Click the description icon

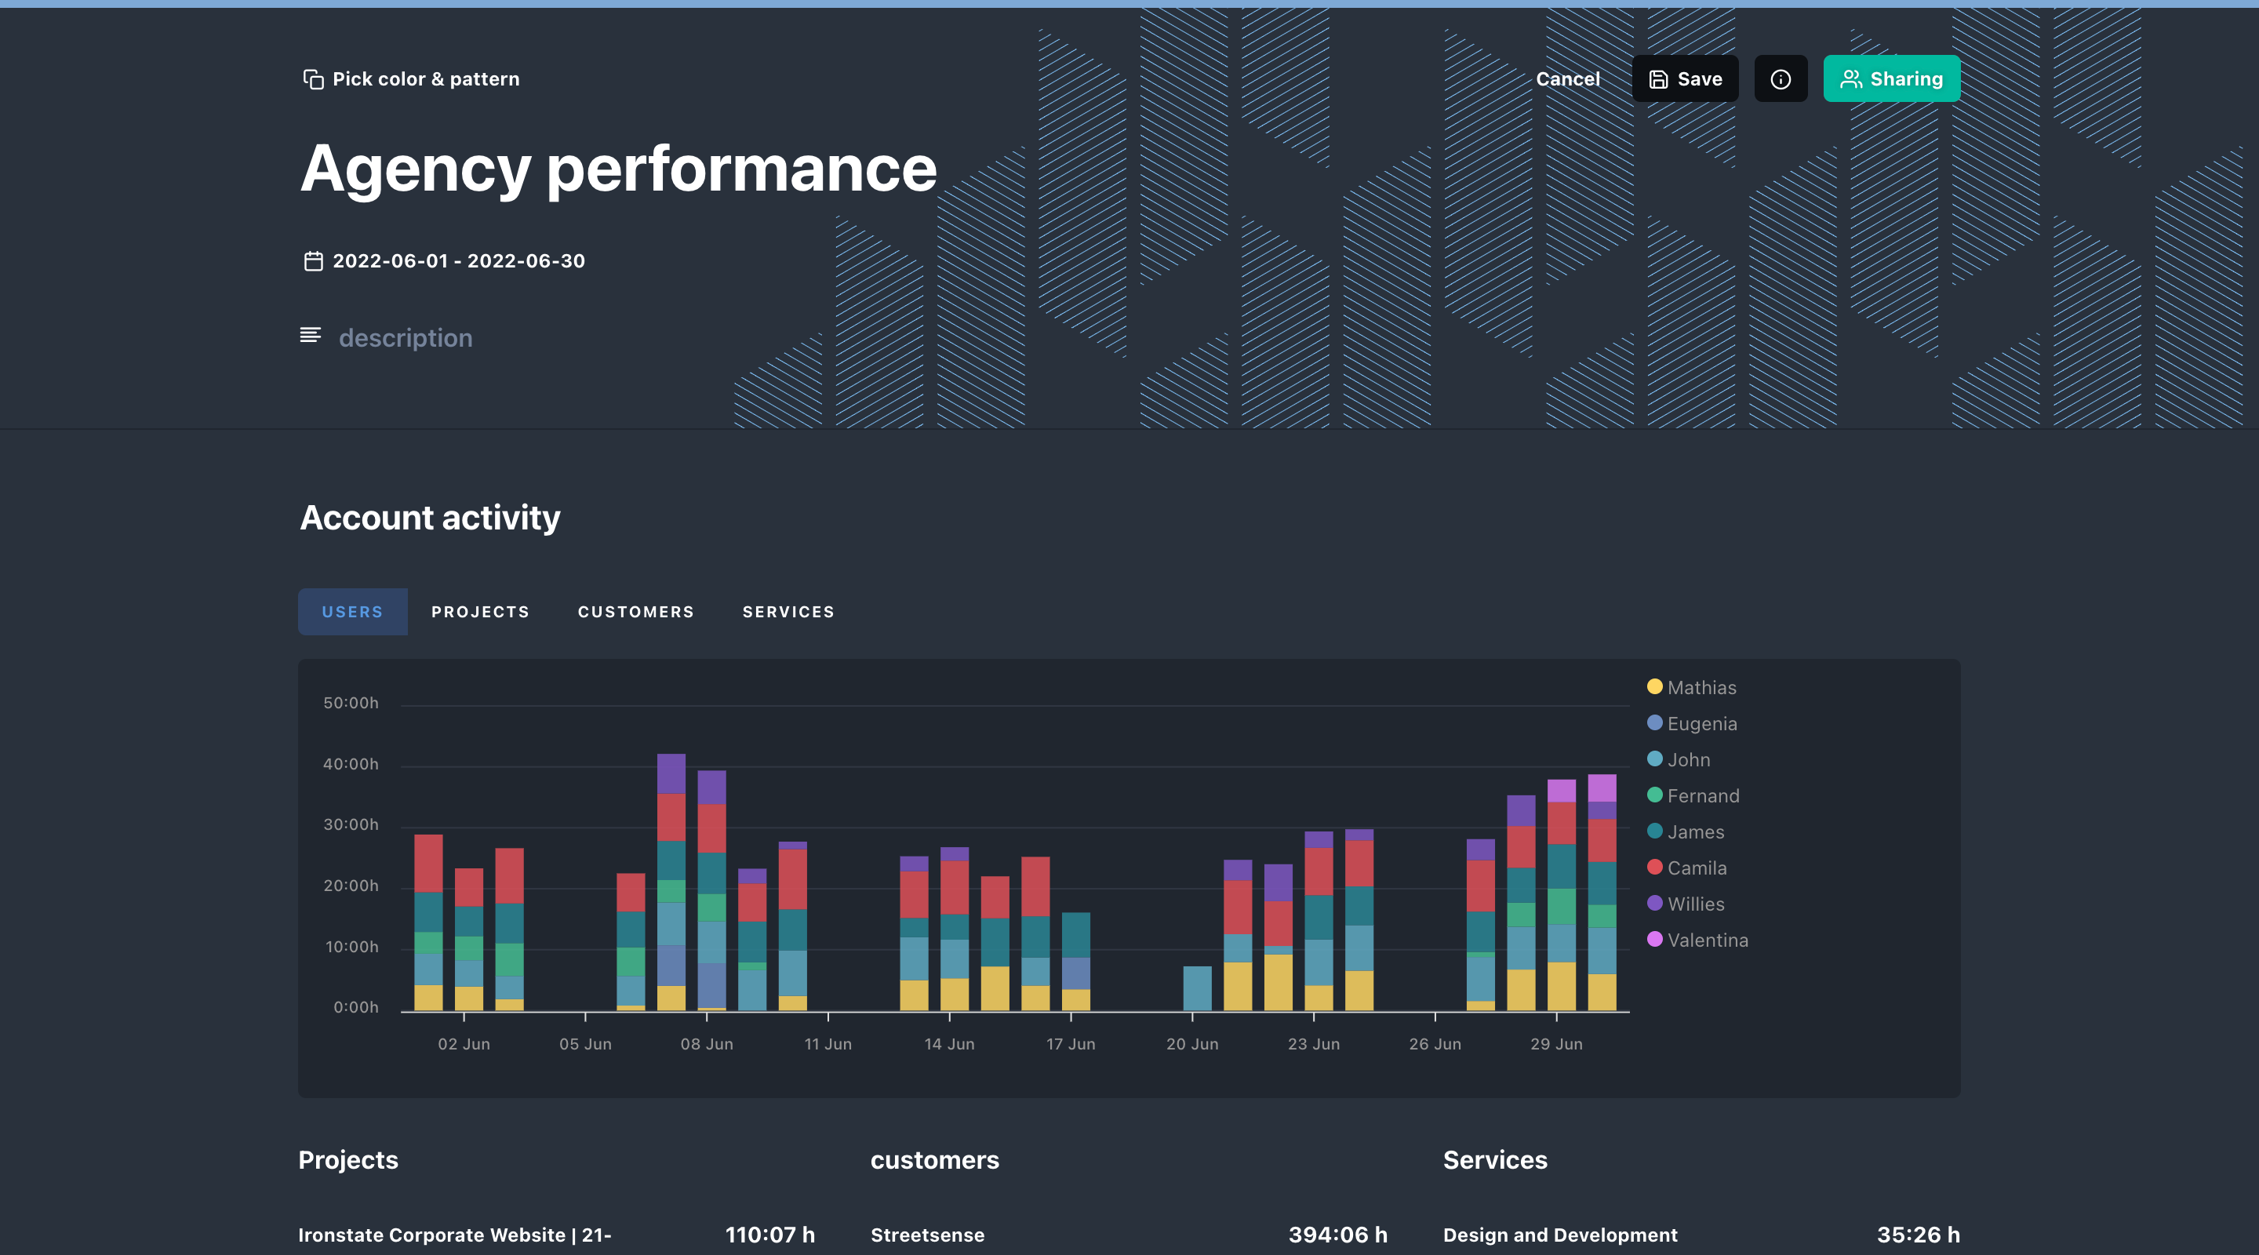pos(311,336)
